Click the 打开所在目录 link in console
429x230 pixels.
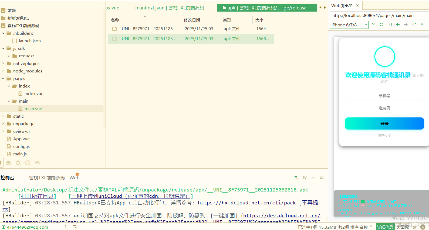37,196
